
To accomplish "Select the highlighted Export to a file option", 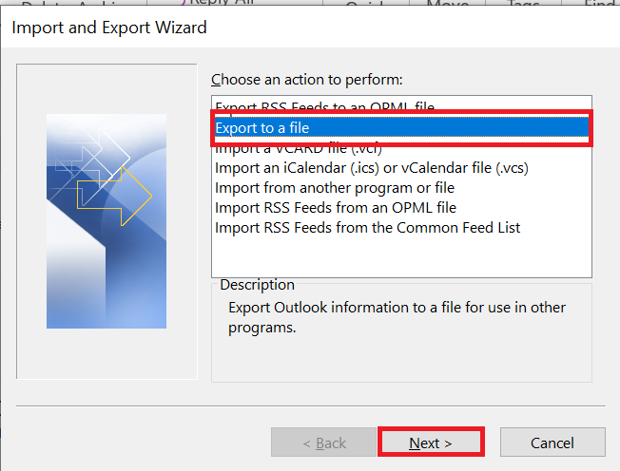I will coord(401,127).
